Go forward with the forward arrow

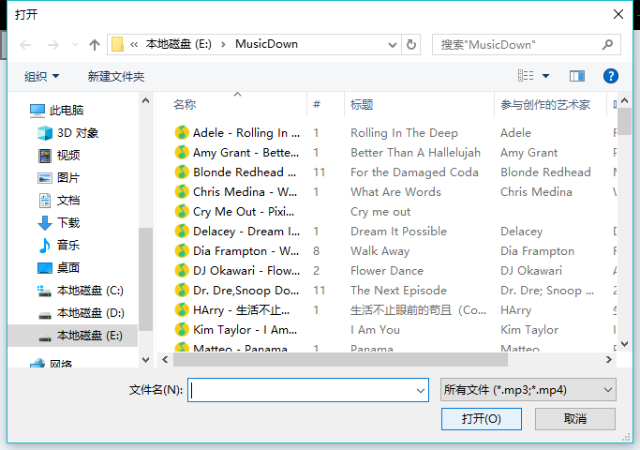click(x=53, y=44)
